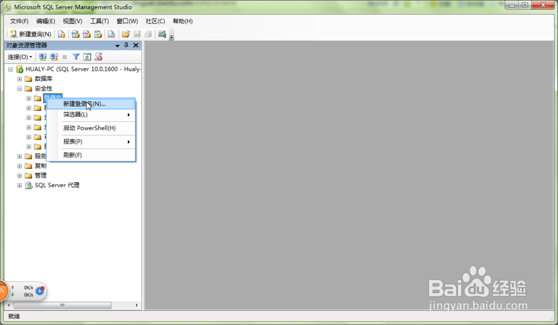The image size is (558, 325).
Task: Collapse the 安全性 node
Action: pos(20,88)
